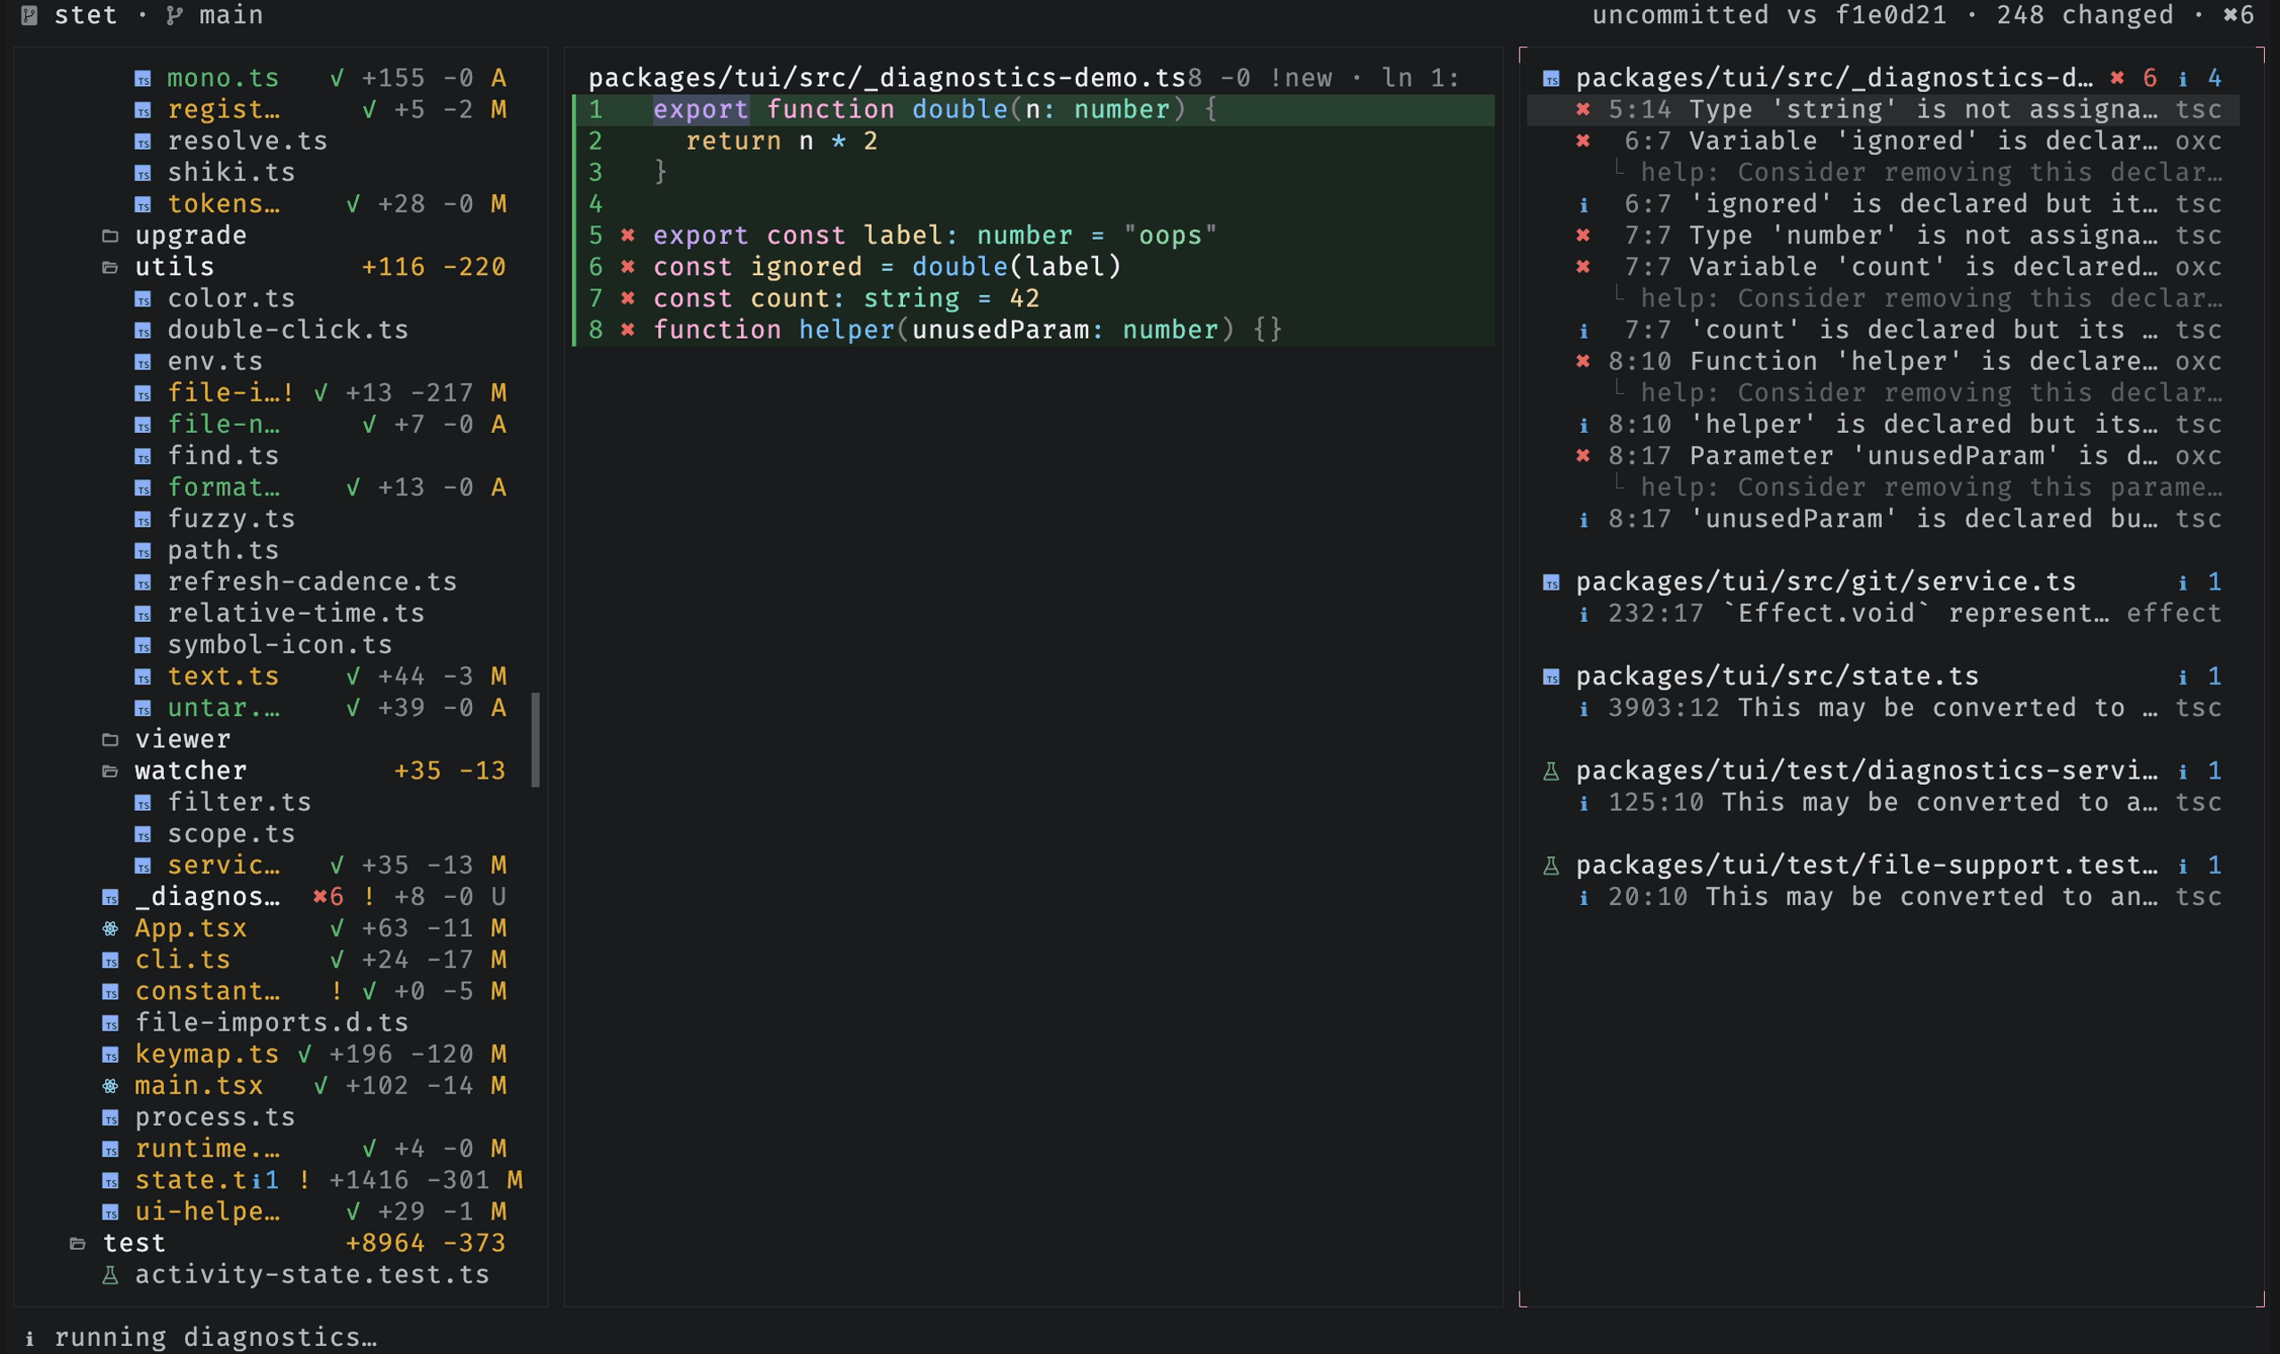
Task: Click TS file icon beside _diagnostics-d… diagnostics header
Action: 1551,79
